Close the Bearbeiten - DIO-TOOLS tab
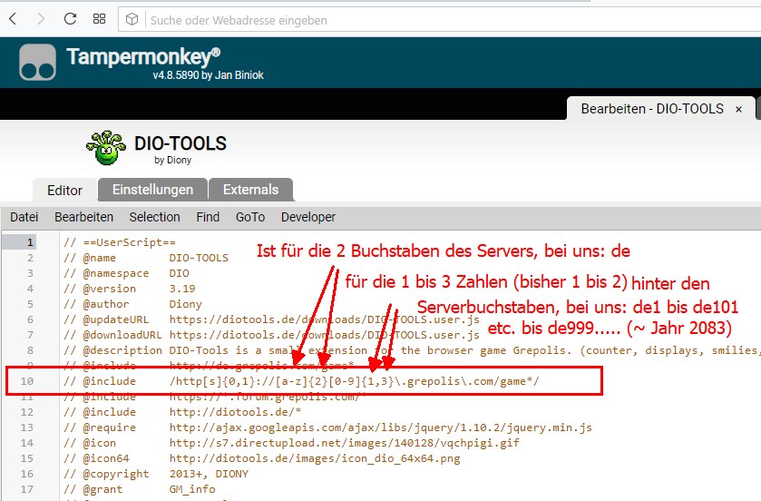Viewport: 761px width, 501px height. point(738,109)
